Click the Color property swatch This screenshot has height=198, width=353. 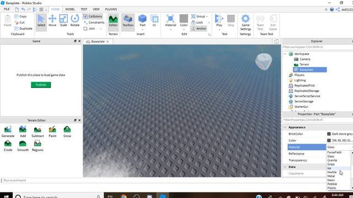329,141
